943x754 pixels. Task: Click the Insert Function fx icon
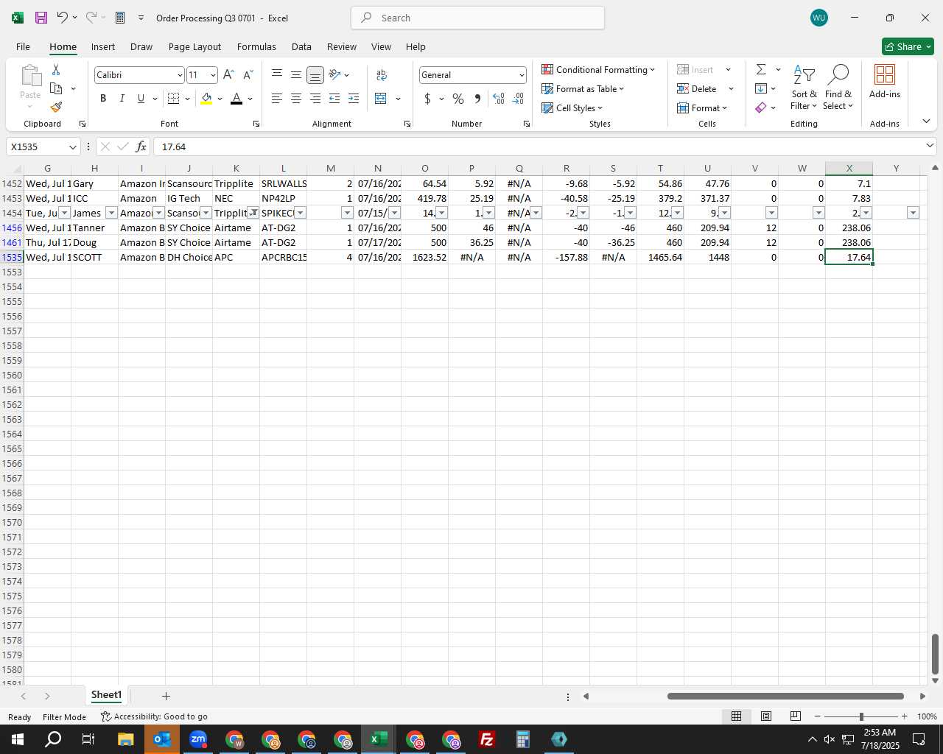[141, 147]
